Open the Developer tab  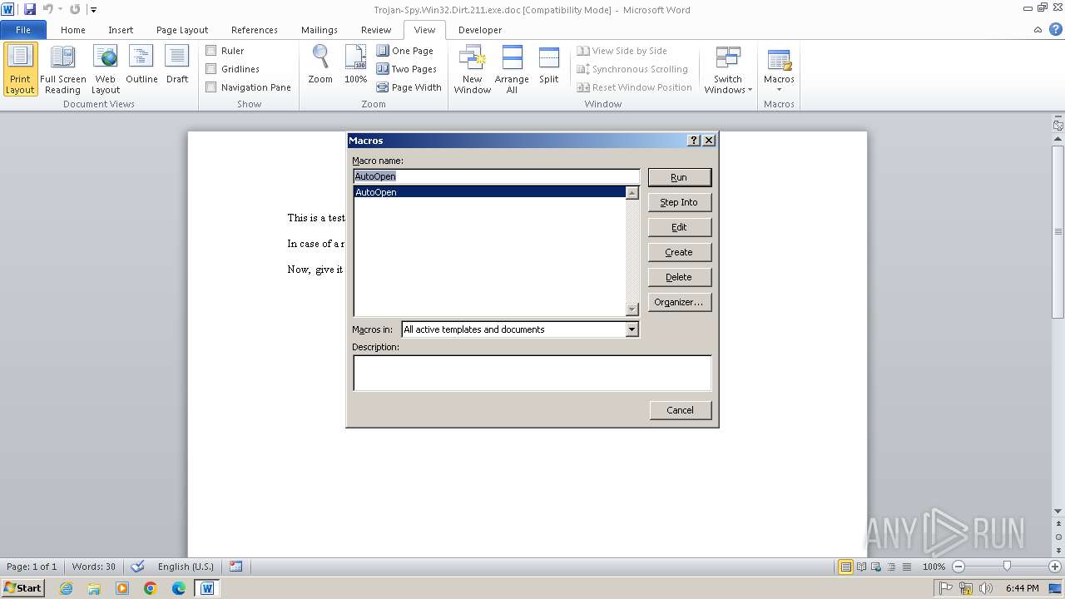pos(480,30)
